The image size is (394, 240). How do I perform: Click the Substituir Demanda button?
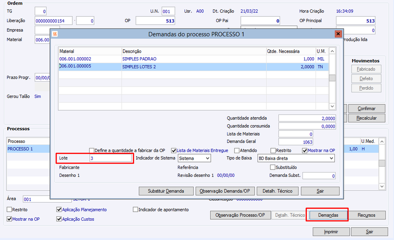(166, 191)
